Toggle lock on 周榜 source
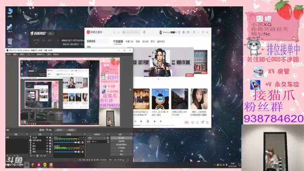Screen dimensions: 304x171 click(50, 151)
